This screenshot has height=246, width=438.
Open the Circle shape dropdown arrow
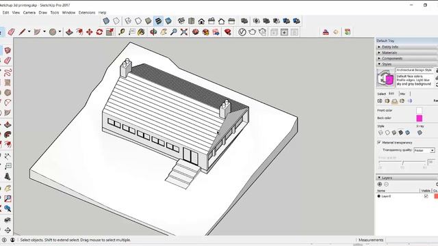click(x=60, y=32)
